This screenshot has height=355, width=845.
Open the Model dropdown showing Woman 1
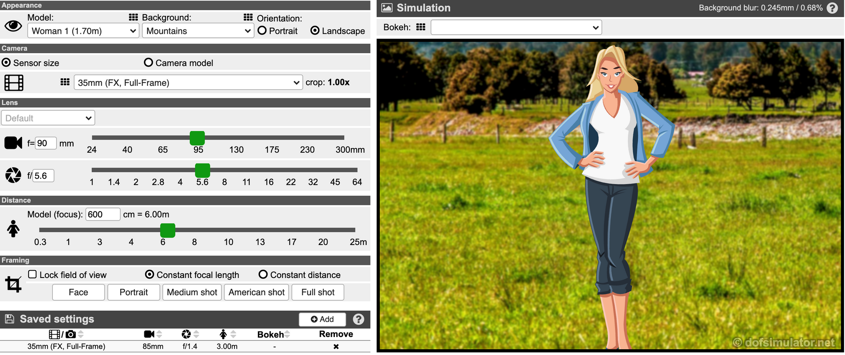point(83,31)
